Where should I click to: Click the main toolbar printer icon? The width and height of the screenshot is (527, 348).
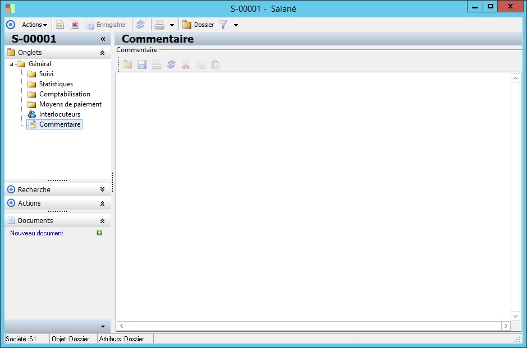tap(159, 25)
